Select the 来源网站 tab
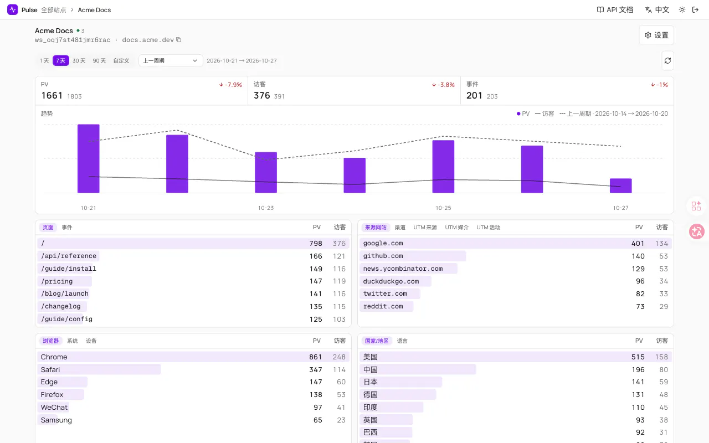This screenshot has width=709, height=443. 376,227
